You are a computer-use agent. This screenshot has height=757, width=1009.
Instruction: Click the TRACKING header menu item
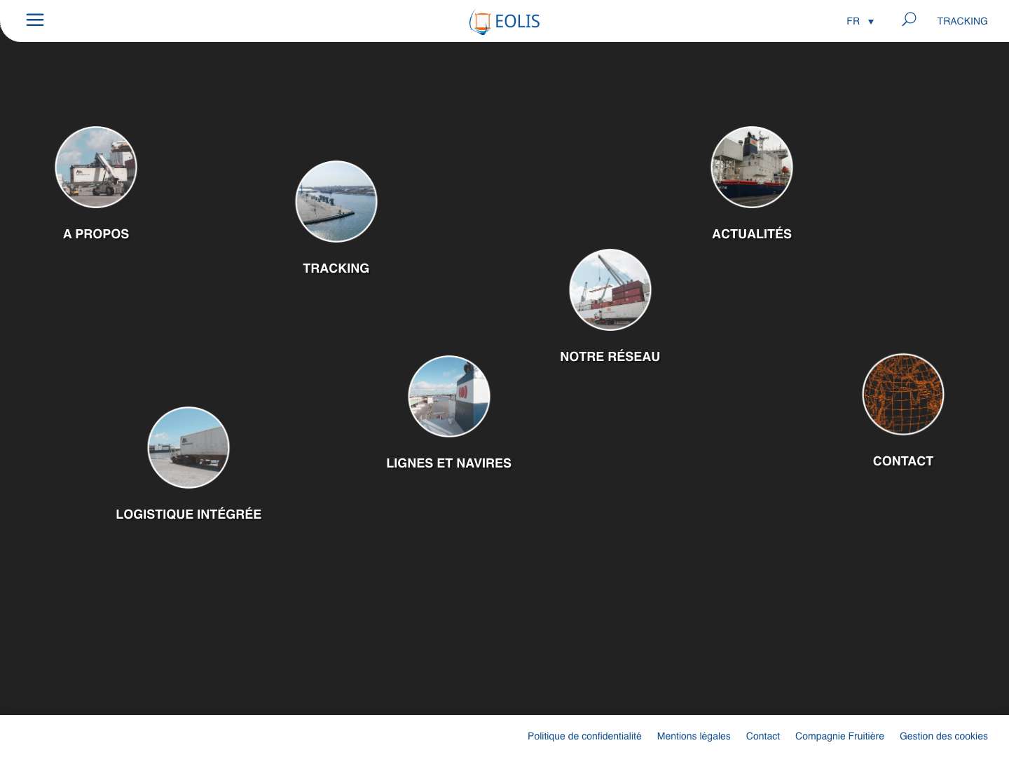coord(962,21)
